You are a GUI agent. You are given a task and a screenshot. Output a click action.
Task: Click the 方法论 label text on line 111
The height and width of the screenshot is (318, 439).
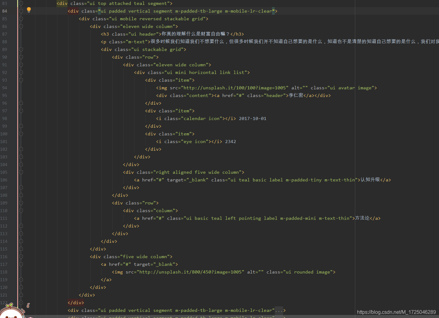(362, 218)
